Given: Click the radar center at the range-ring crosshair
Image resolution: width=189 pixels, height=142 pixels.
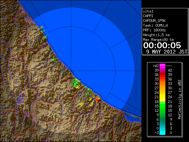Looking at the screenshot, I should click(71, 71).
